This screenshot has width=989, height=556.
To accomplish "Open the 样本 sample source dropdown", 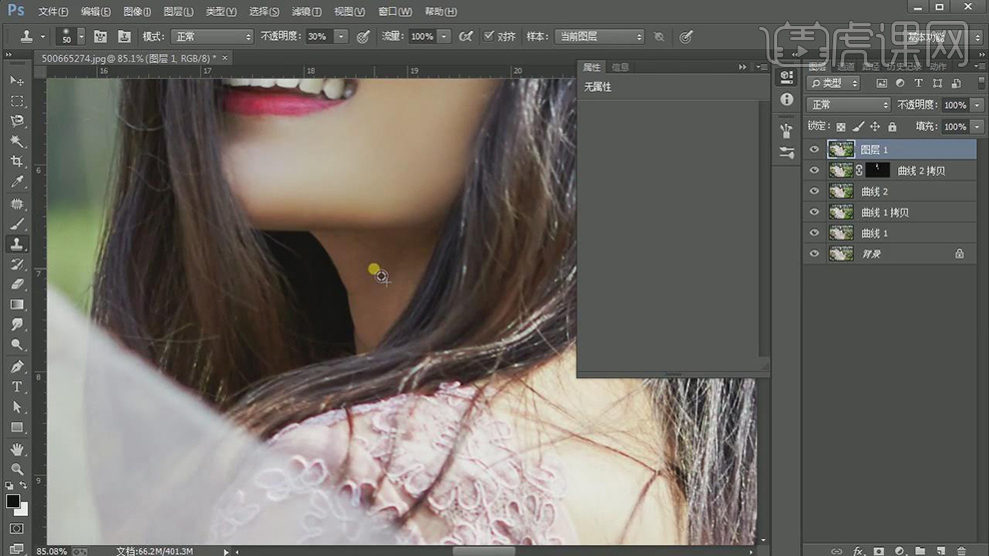I will tap(599, 36).
